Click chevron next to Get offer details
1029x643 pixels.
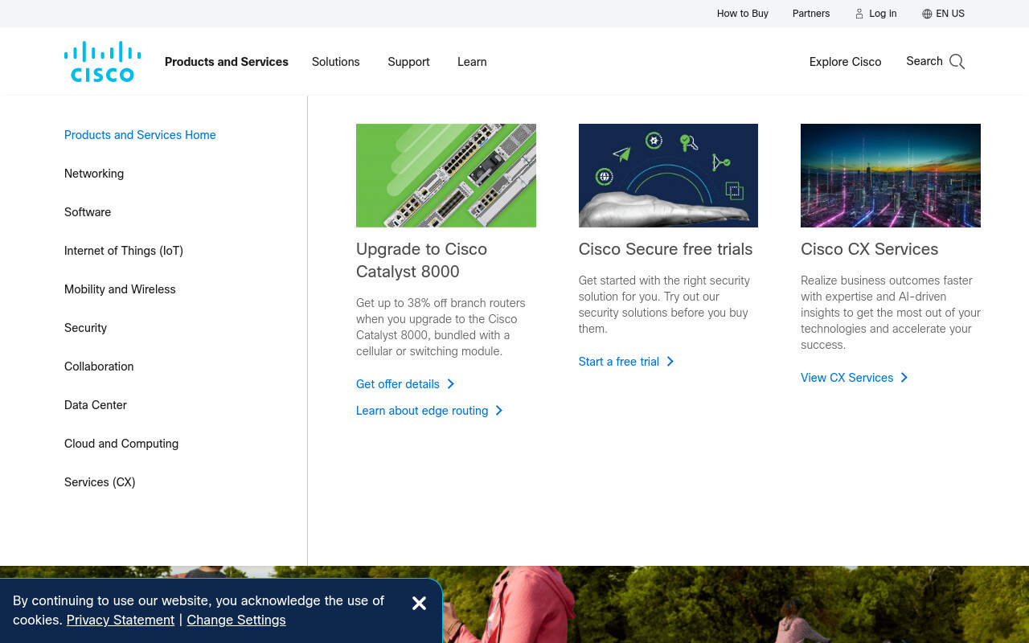pyautogui.click(x=451, y=384)
